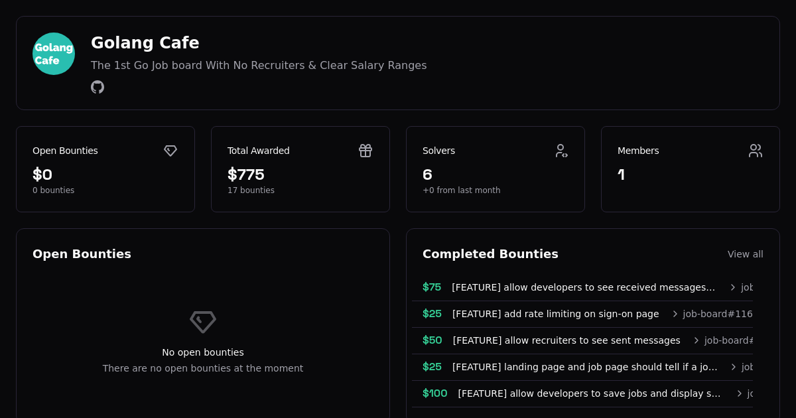Click chevron beside the received messages bounty

(733, 287)
